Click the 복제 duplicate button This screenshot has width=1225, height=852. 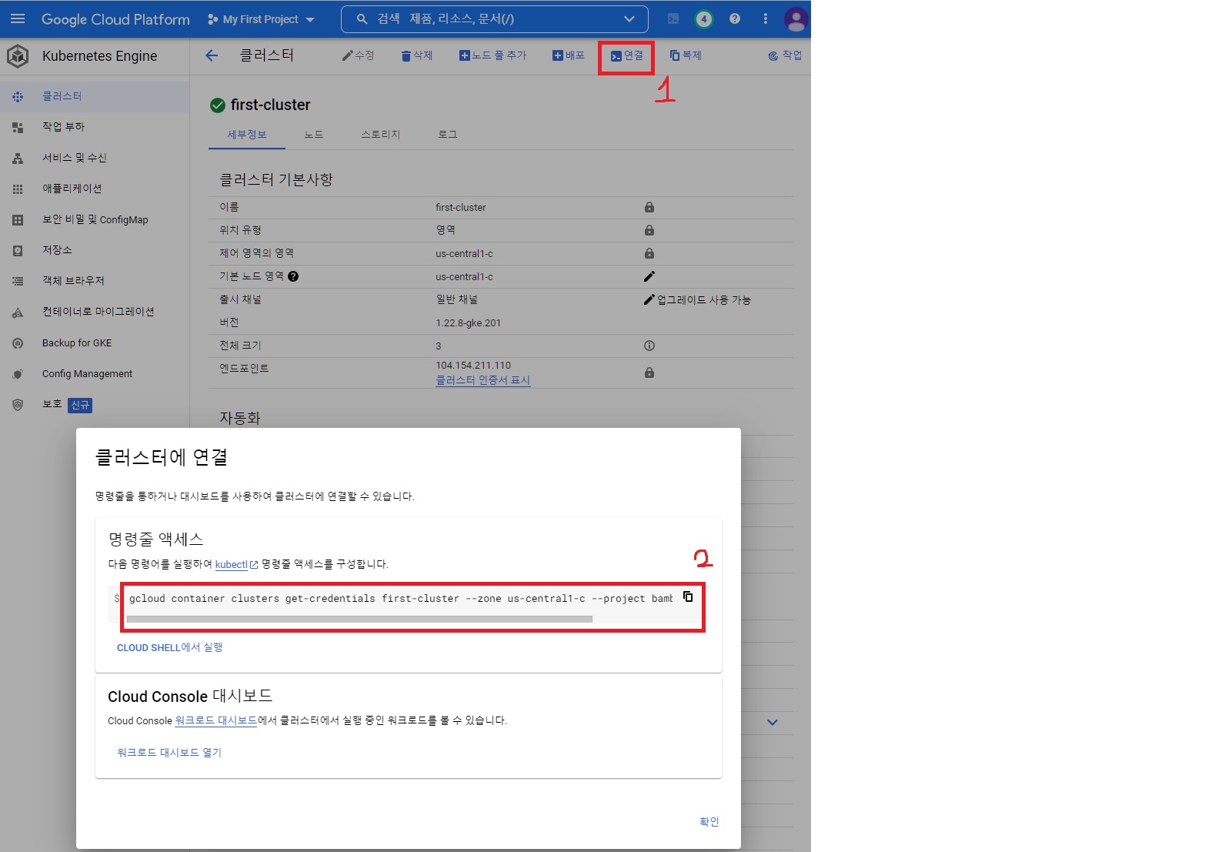(686, 55)
